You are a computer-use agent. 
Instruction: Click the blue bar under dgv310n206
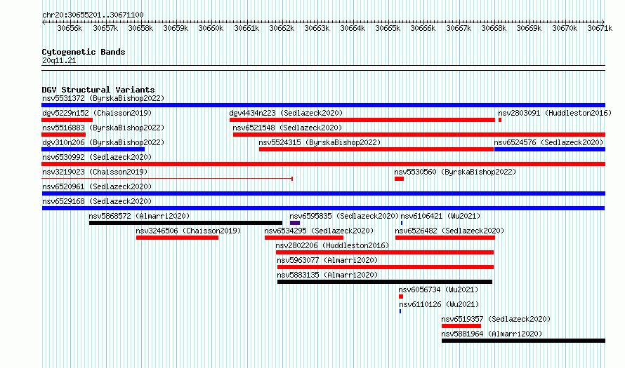click(93, 149)
